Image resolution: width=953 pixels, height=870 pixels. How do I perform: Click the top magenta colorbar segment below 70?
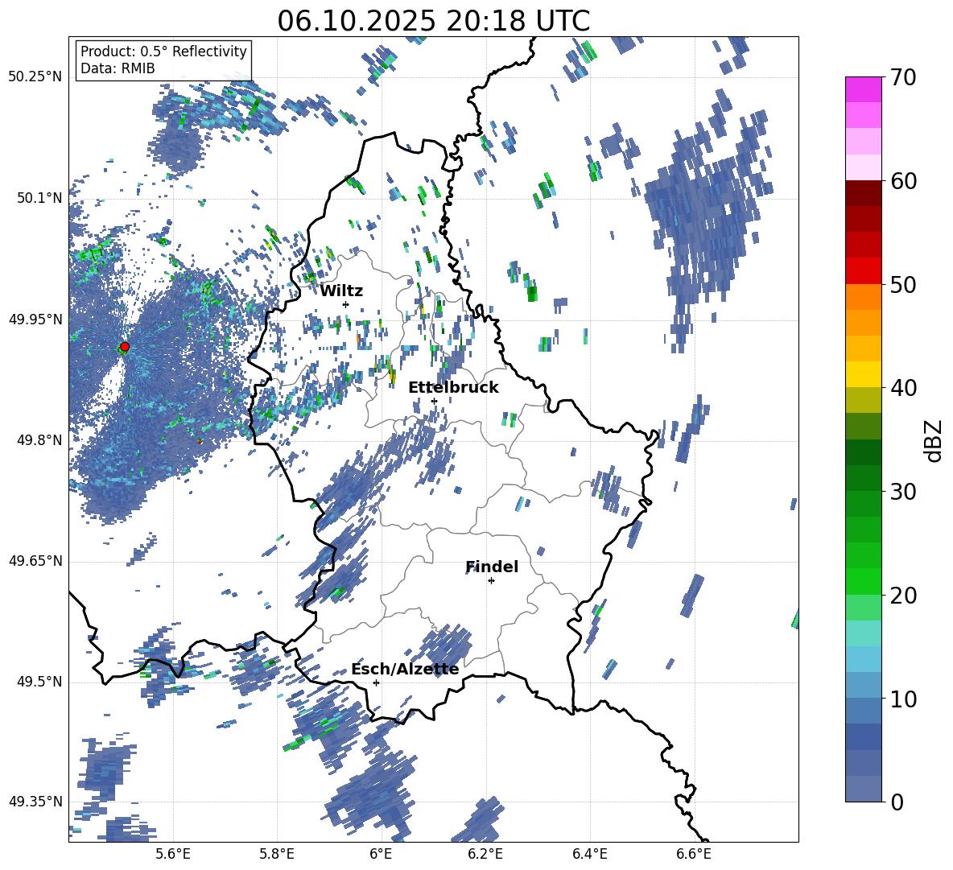(863, 89)
